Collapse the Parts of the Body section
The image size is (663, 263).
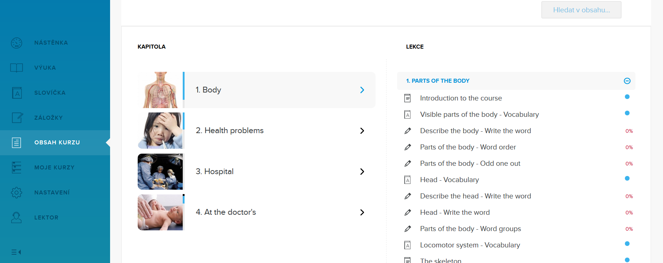click(627, 81)
